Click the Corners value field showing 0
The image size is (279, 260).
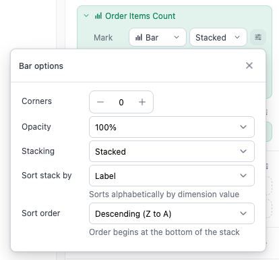121,103
